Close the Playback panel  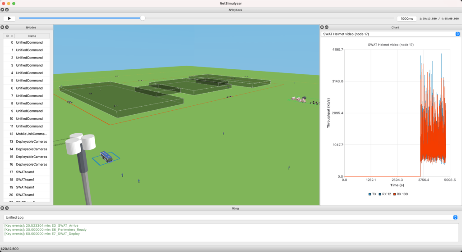click(x=2, y=9)
